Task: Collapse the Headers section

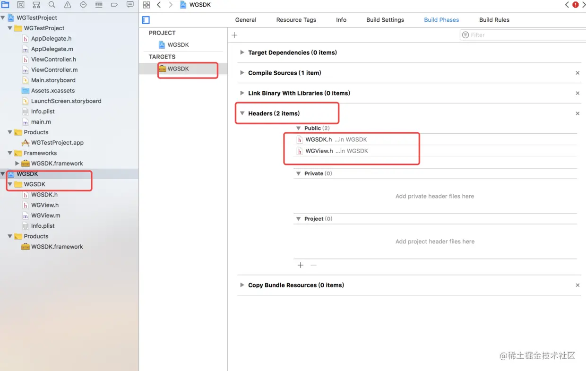Action: (x=242, y=113)
